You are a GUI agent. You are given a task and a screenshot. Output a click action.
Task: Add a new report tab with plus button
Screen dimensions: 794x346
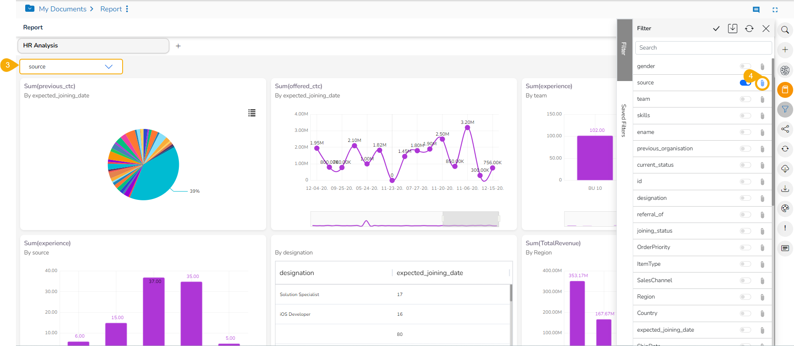(178, 46)
